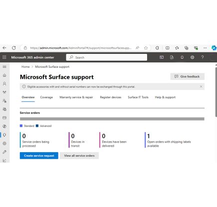Switch to the Coverage tab
This screenshot has width=217, height=207.
[46, 97]
